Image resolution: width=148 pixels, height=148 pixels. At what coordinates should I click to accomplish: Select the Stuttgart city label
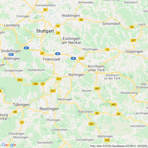pyautogui.click(x=45, y=31)
